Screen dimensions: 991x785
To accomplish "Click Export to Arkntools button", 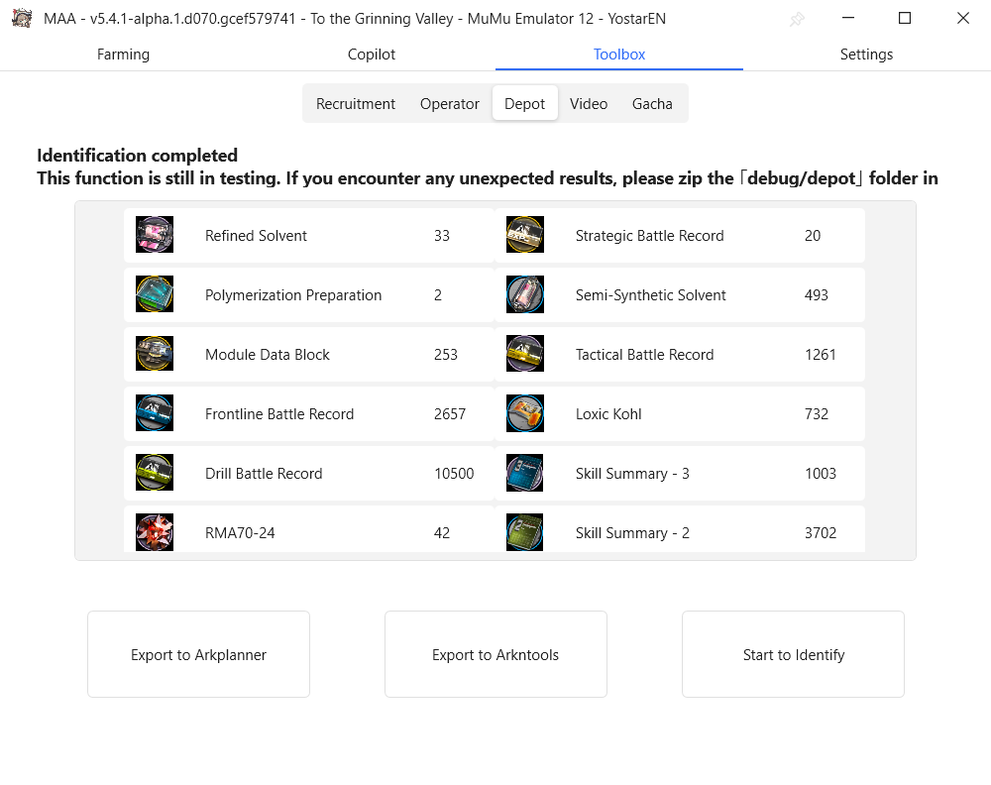I will click(x=495, y=654).
